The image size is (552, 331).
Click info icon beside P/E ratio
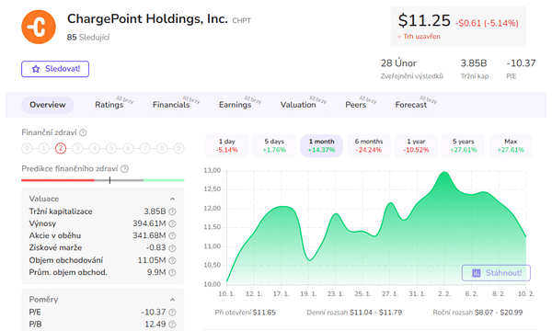click(172, 312)
